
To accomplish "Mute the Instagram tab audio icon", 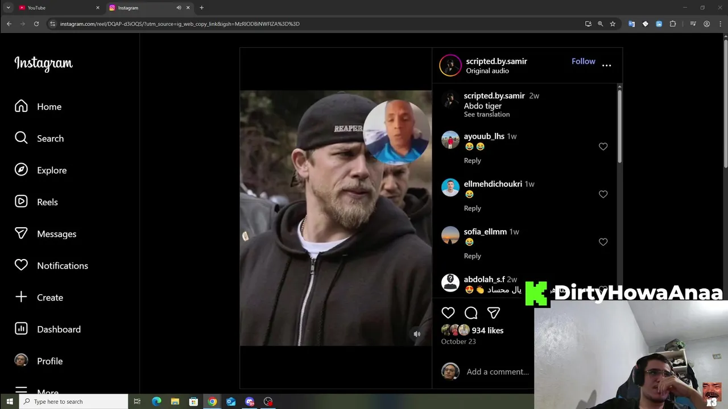I will tap(179, 8).
